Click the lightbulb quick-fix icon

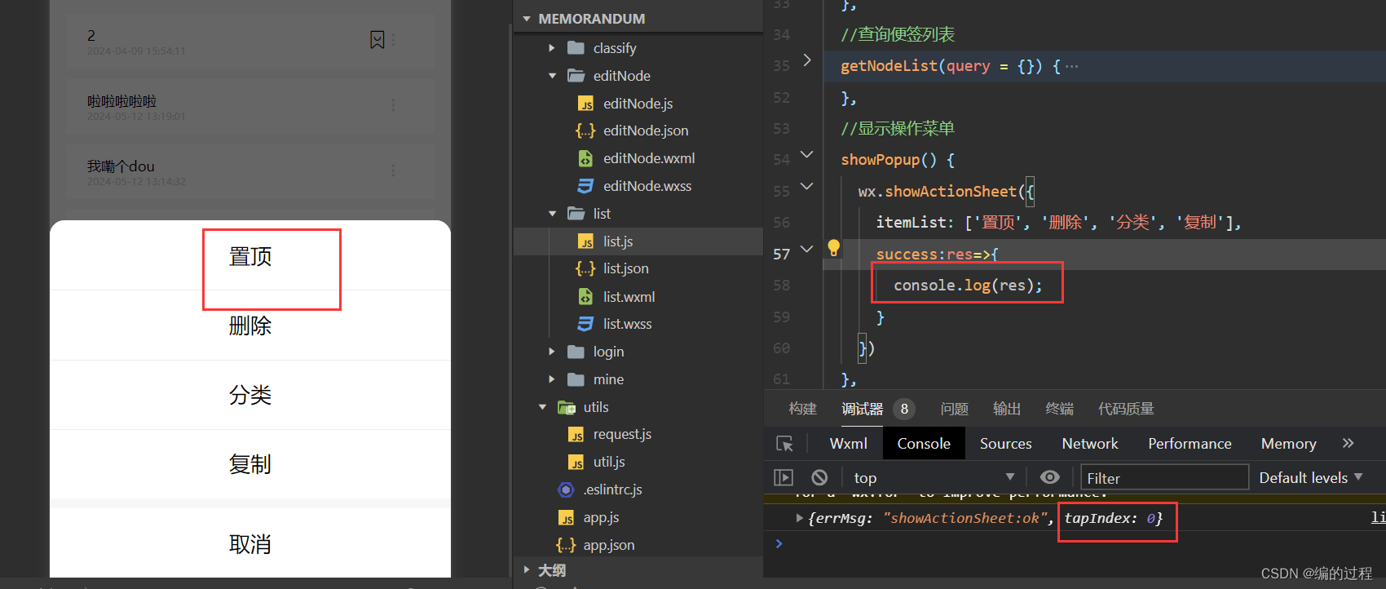[x=833, y=248]
